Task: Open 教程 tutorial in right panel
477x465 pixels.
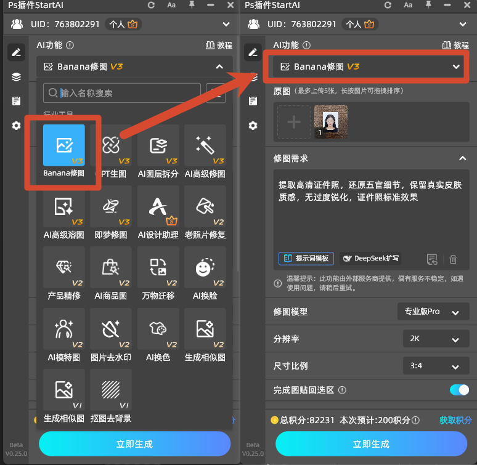Action: pos(455,46)
